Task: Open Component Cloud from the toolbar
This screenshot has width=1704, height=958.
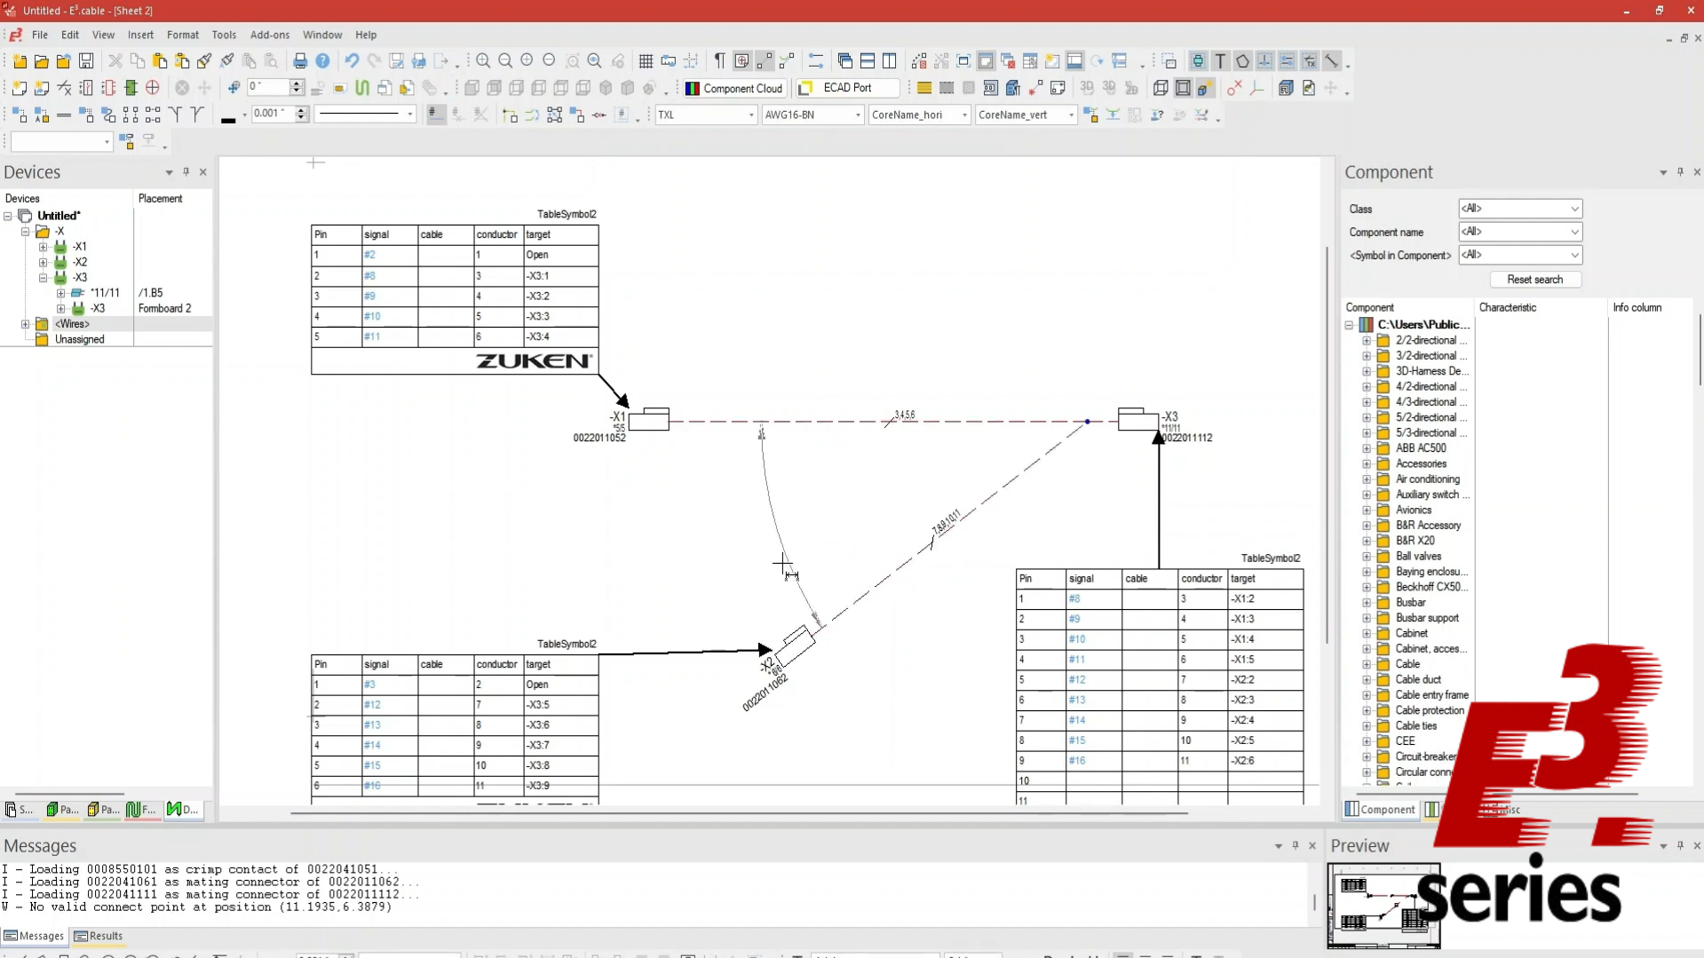Action: click(734, 88)
